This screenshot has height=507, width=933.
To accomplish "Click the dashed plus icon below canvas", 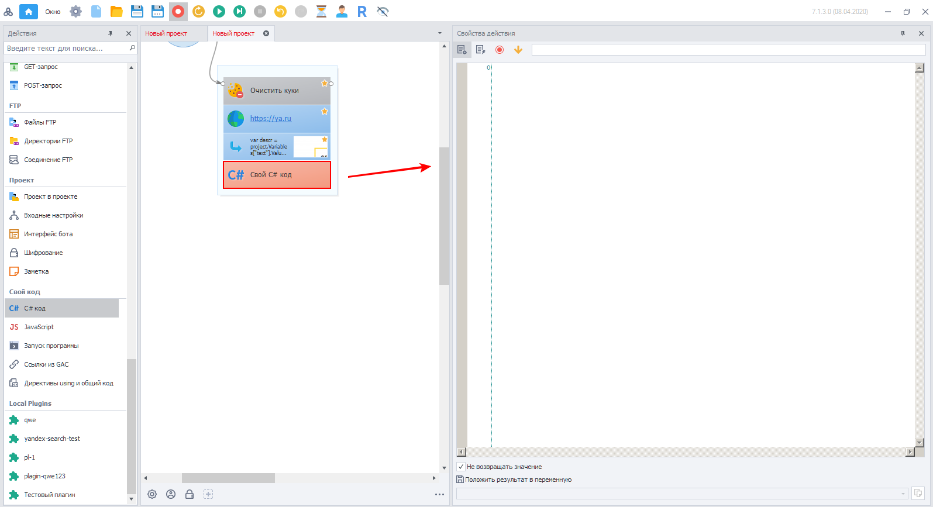I will [208, 494].
